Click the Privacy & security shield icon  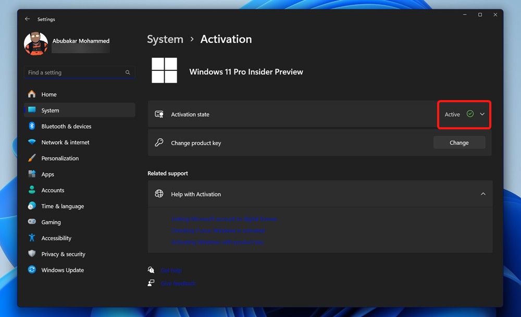(32, 253)
